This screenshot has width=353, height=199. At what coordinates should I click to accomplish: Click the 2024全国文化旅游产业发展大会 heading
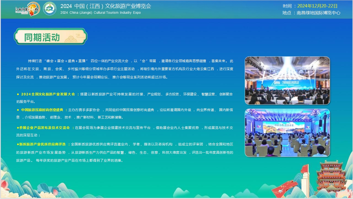[x=48, y=94]
